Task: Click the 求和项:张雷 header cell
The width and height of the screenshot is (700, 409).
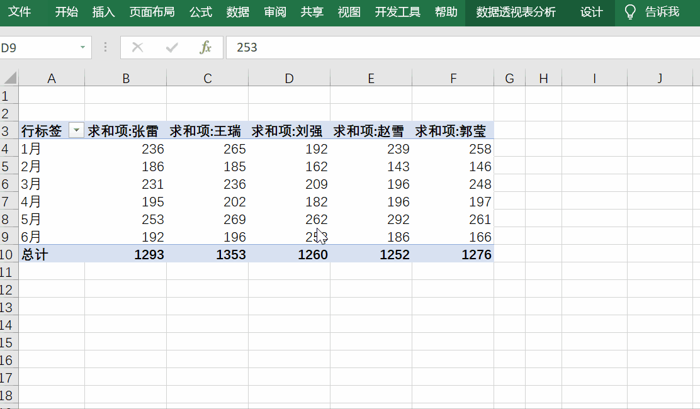Action: click(x=125, y=131)
